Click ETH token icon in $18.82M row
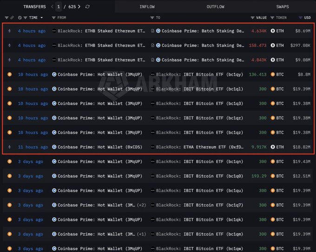This screenshot has height=252, width=316. tap(273, 147)
